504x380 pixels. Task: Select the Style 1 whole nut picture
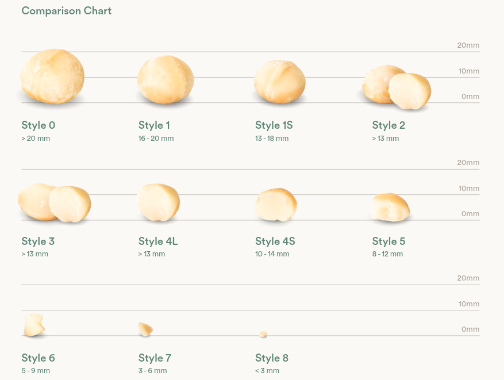click(x=166, y=79)
